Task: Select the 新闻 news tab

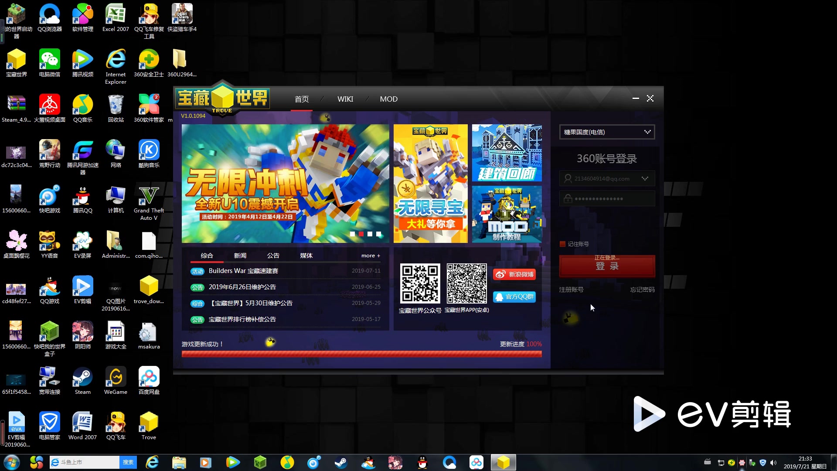Action: coord(240,256)
